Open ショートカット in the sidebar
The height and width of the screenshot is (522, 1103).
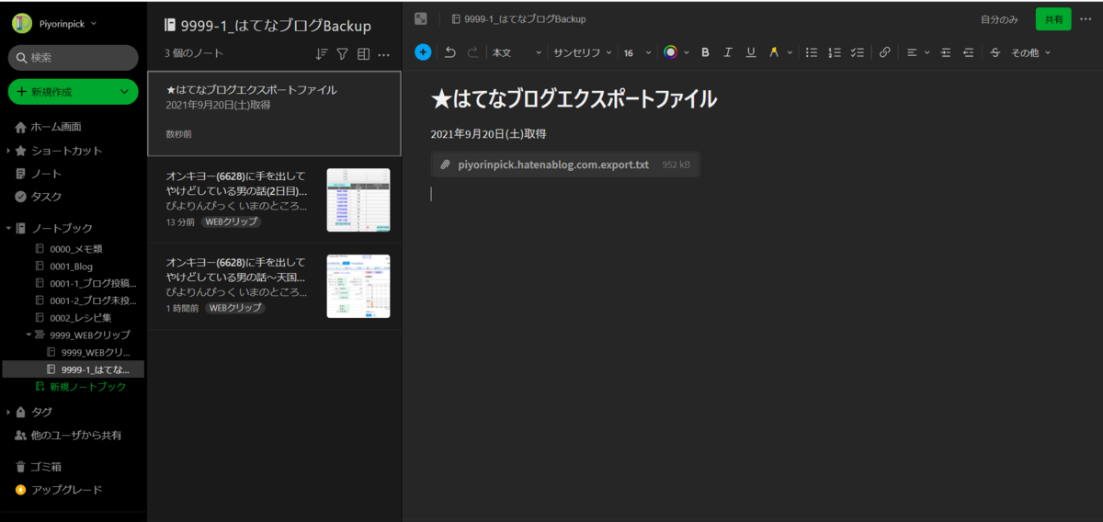click(x=66, y=151)
